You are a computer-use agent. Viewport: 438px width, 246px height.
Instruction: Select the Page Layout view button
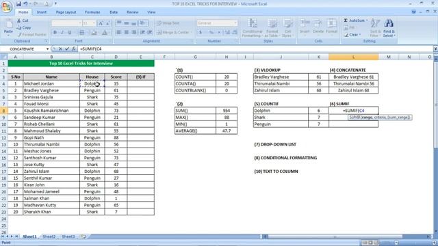click(x=370, y=243)
